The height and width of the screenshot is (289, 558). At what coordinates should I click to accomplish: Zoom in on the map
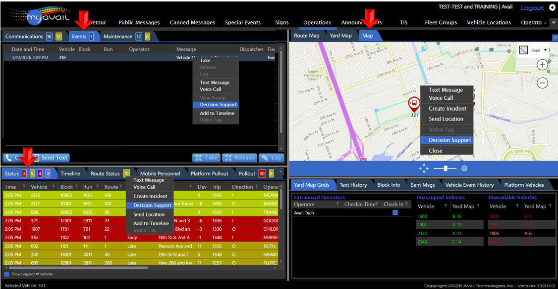[542, 65]
